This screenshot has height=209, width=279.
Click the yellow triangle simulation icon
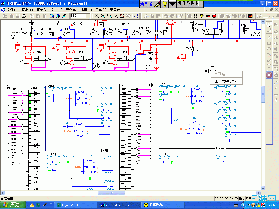pos(202,16)
